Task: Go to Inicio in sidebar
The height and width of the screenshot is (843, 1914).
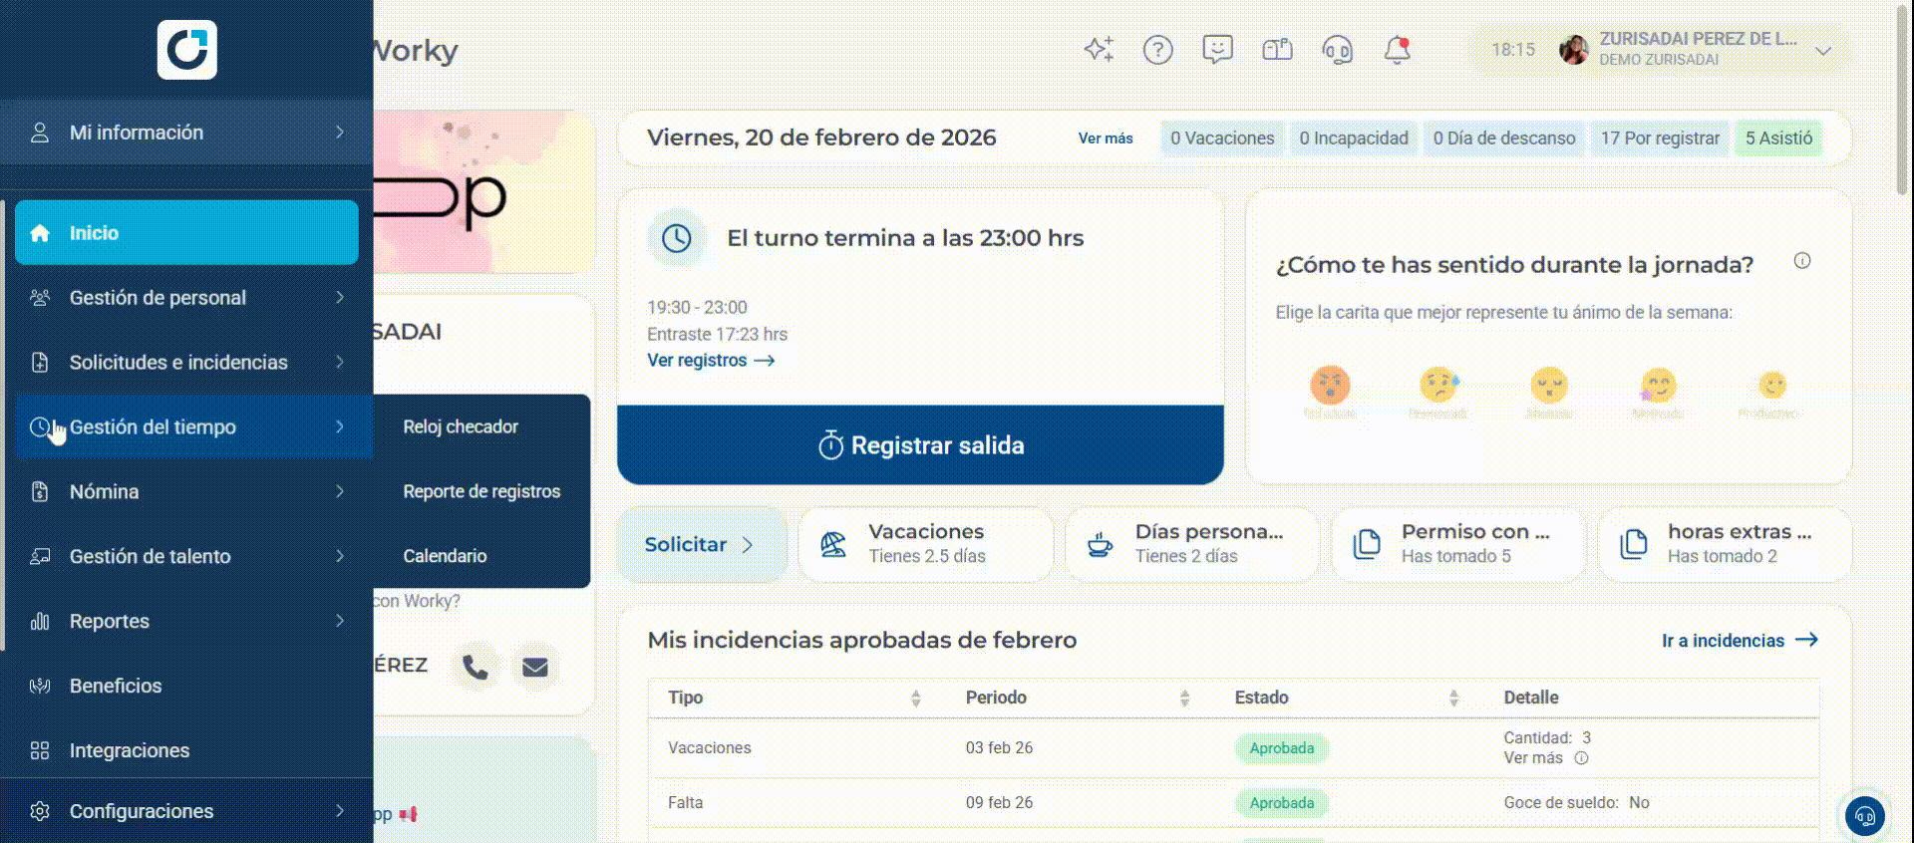Action: [186, 232]
